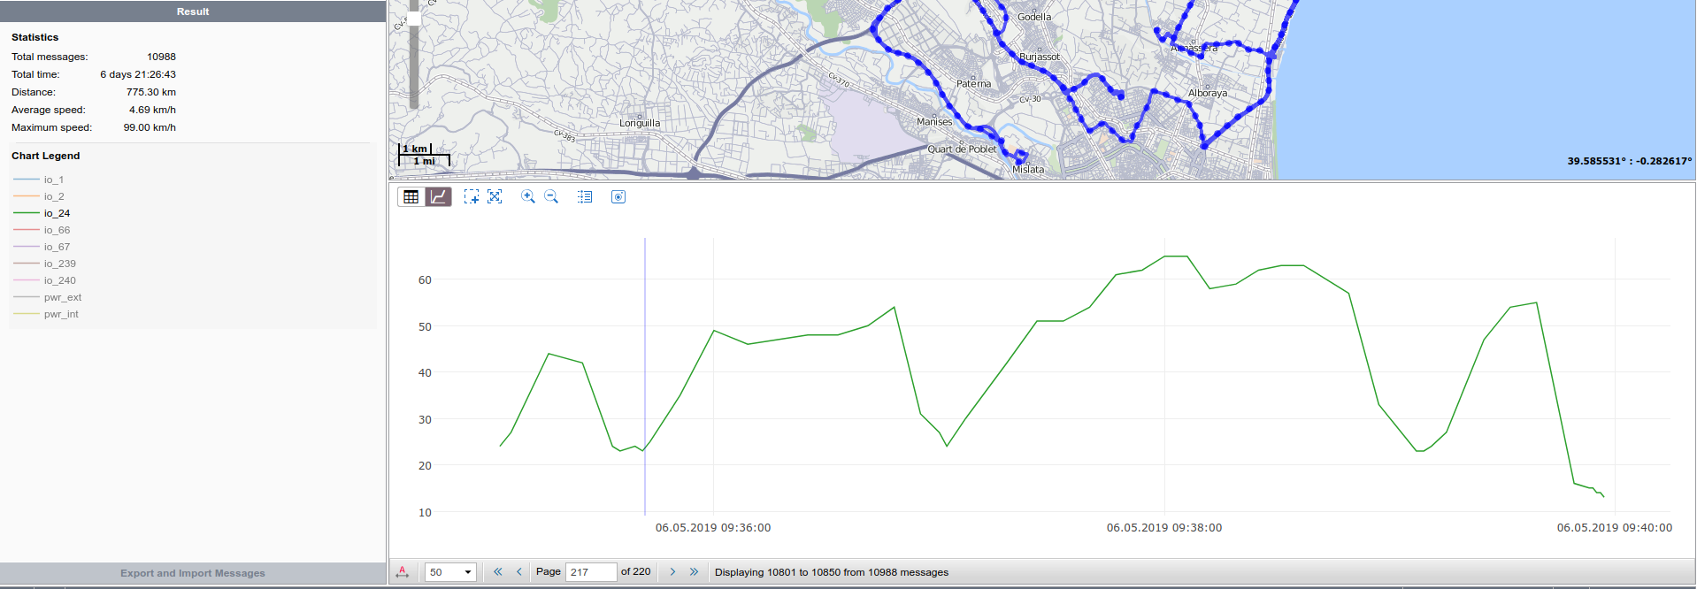The image size is (1697, 589).
Task: Click the fit chart to screen icon
Action: (x=495, y=197)
